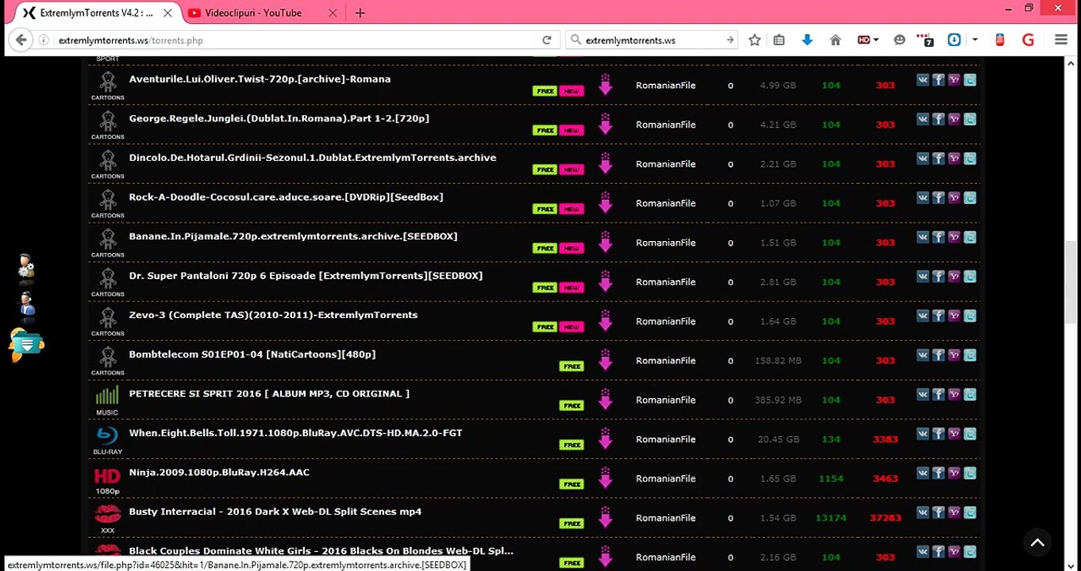Open Dr. Super Pantaloni 720p 6 Episoade link
Screen dimensions: 1081x571
(306, 276)
